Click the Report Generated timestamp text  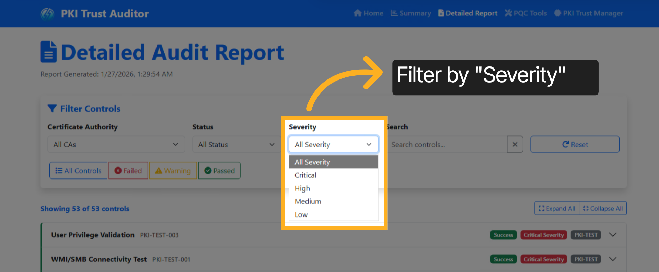click(x=106, y=74)
